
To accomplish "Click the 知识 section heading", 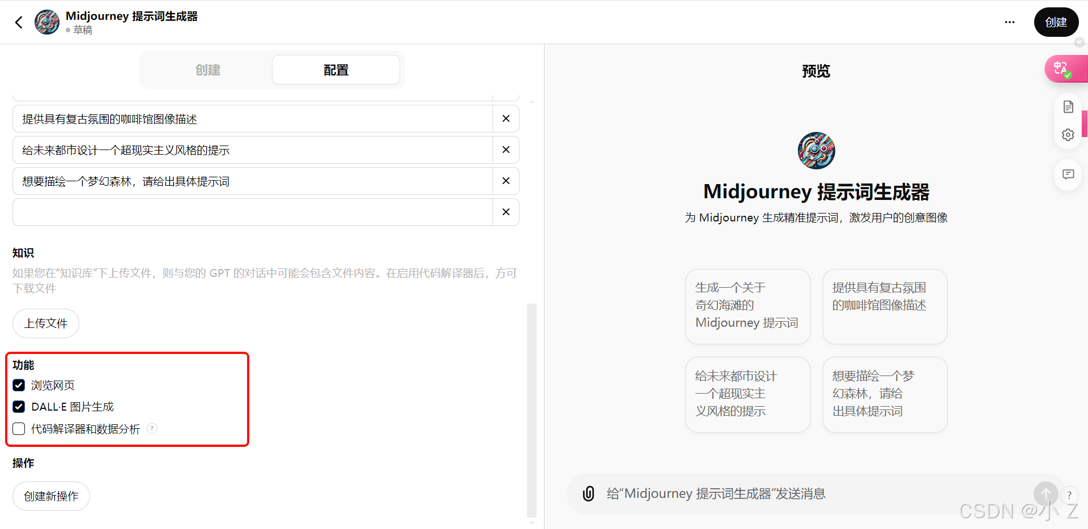I will pyautogui.click(x=23, y=253).
